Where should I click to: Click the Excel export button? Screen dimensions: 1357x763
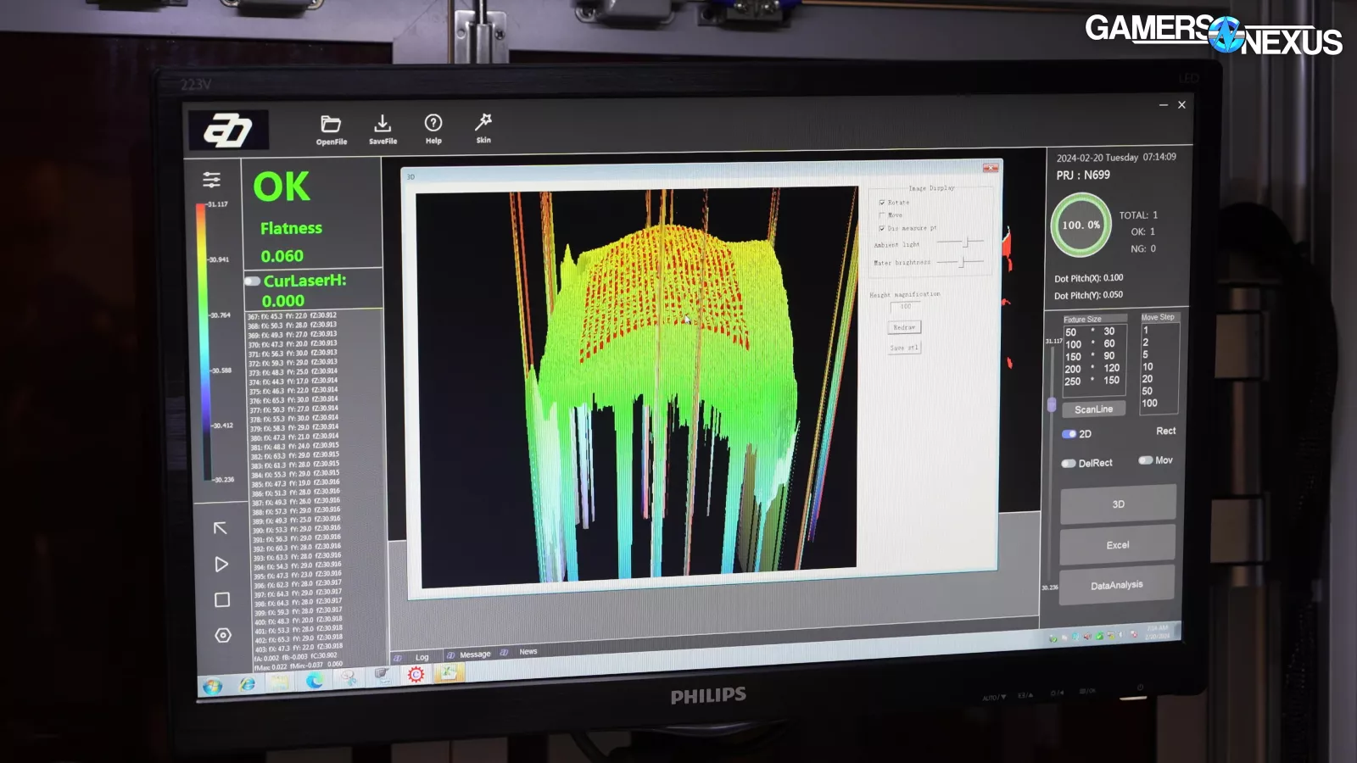click(x=1117, y=545)
